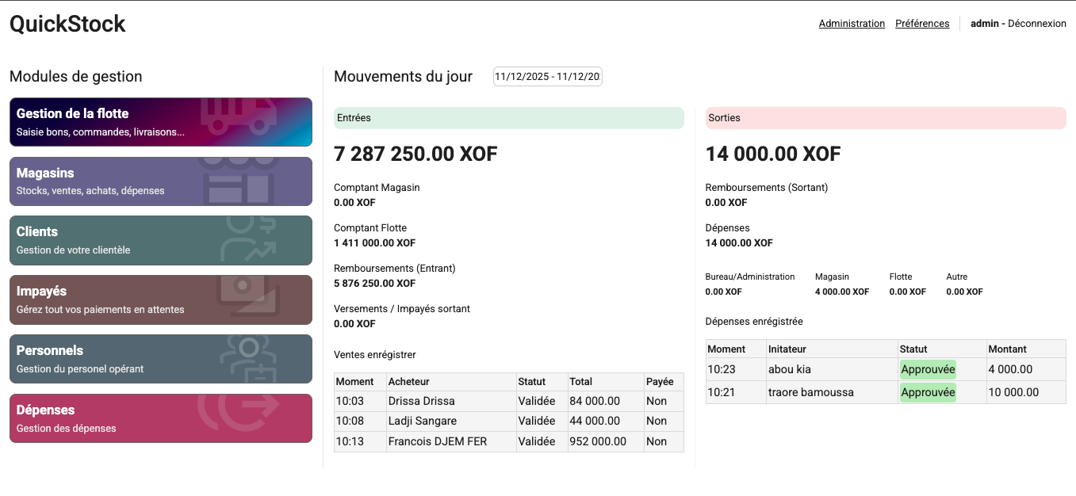This screenshot has width=1076, height=496.
Task: Open the Préférences menu link
Action: click(x=922, y=24)
